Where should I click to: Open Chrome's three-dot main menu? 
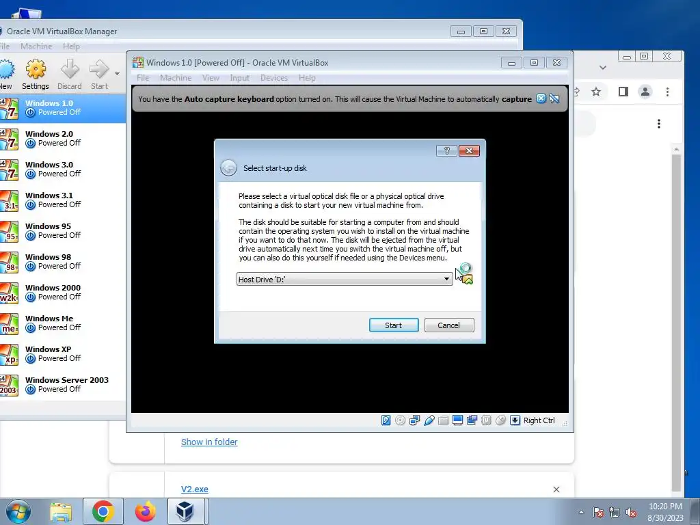[667, 92]
